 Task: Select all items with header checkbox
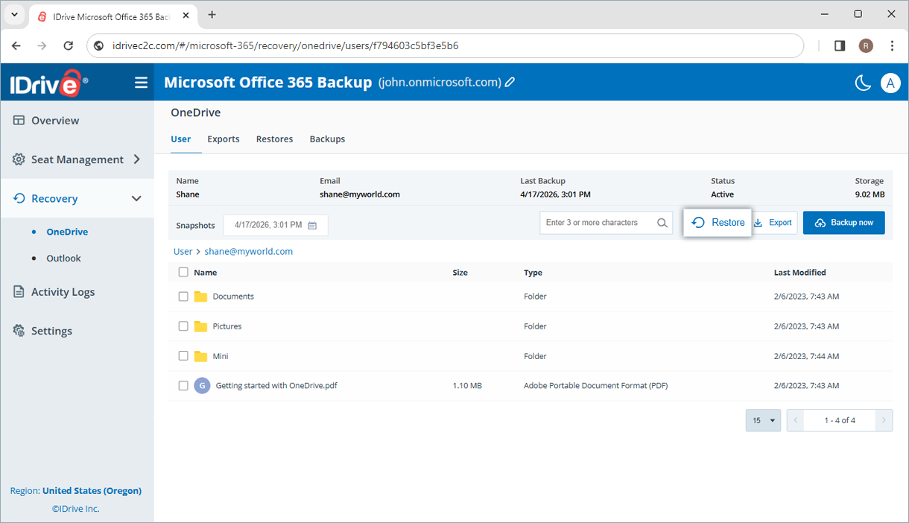pos(183,273)
